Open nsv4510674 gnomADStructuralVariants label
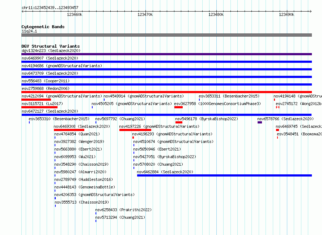 [173, 142]
